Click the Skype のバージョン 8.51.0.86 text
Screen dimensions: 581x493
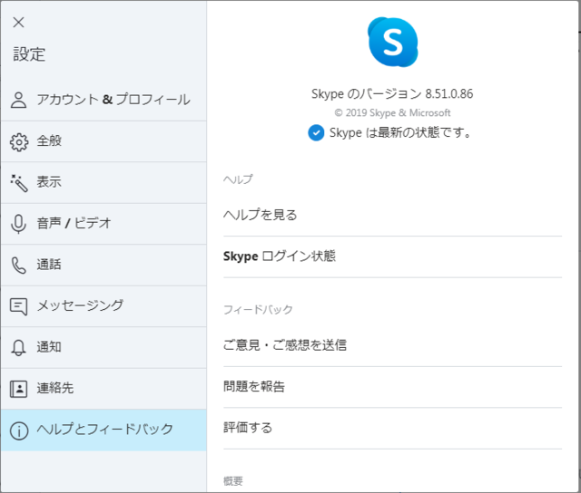392,94
